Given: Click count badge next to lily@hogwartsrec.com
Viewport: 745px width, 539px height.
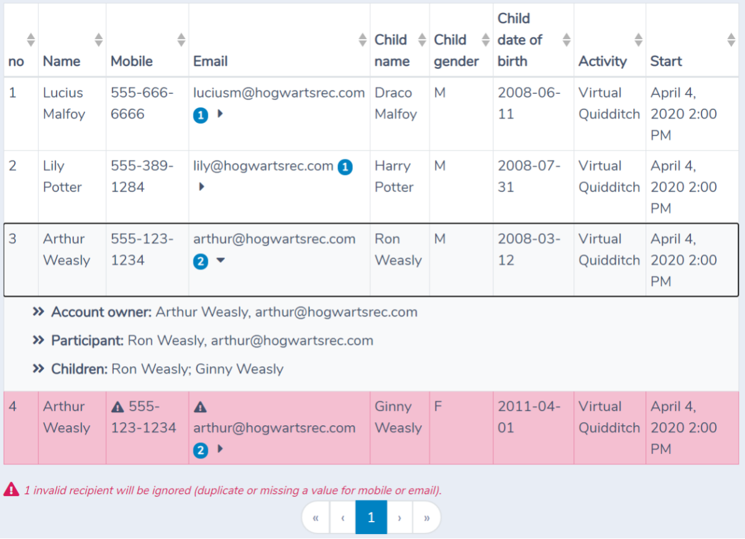Looking at the screenshot, I should point(345,167).
